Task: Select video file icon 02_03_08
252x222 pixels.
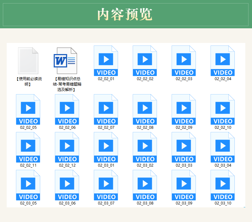Action: pyautogui.click(x=145, y=185)
